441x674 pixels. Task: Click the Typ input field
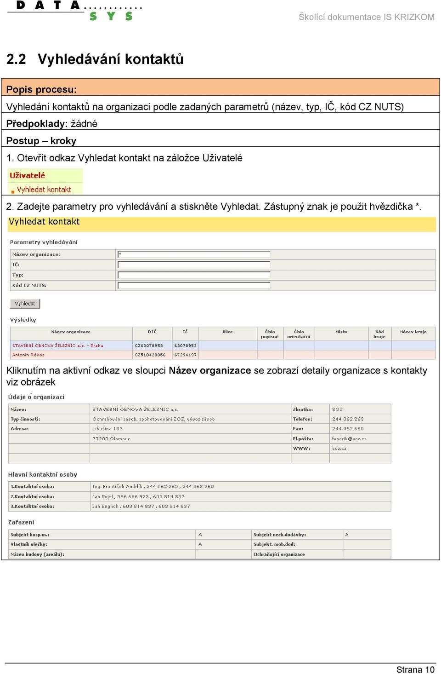(x=194, y=275)
